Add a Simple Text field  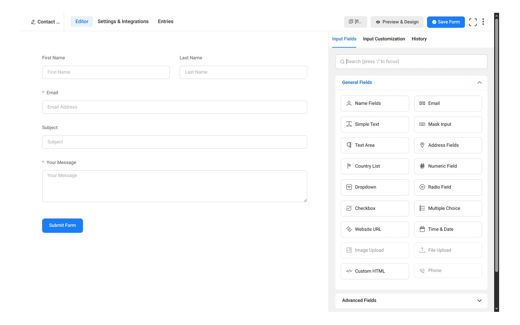375,124
